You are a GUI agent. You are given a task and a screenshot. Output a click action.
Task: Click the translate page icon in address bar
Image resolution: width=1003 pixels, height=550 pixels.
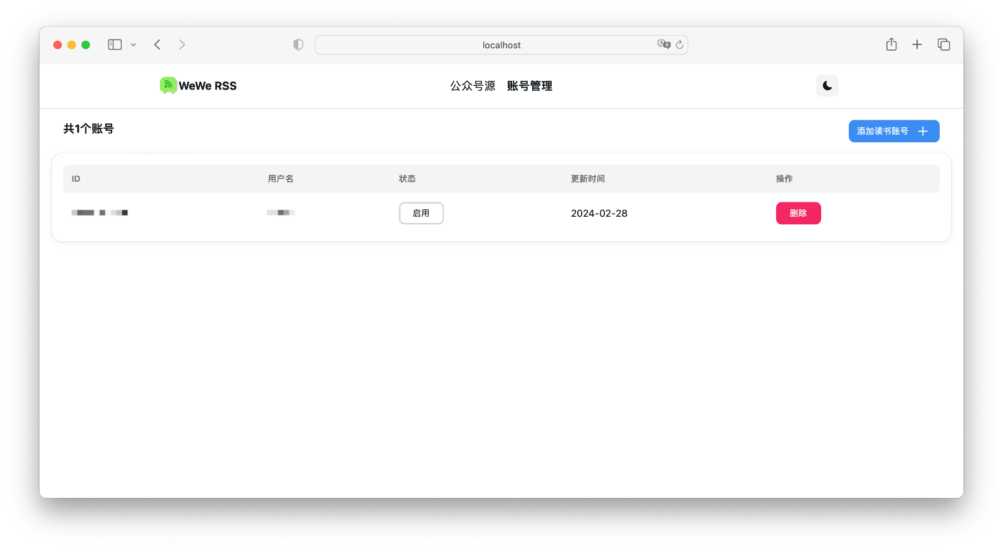tap(664, 44)
